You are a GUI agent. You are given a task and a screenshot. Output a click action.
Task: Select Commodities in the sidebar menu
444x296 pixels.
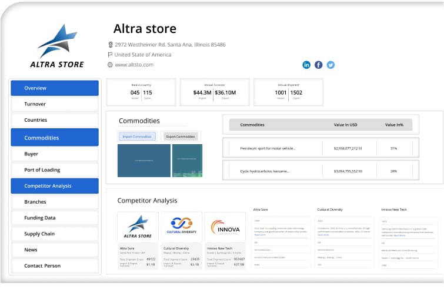coord(55,137)
